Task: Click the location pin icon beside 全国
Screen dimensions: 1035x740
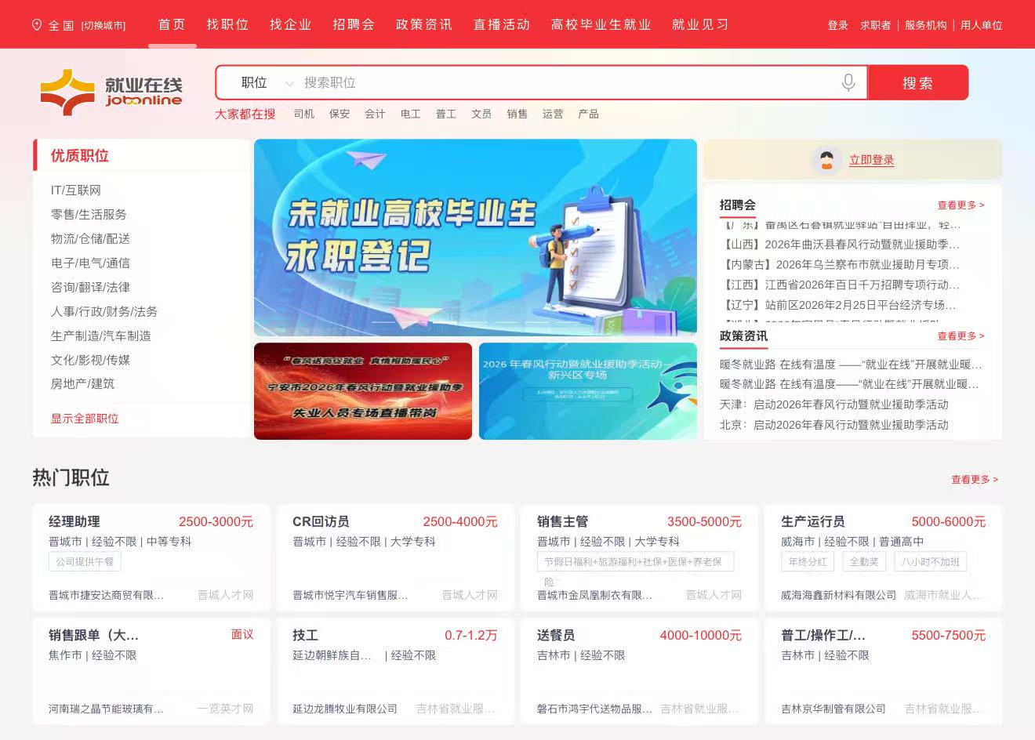Action: 36,25
